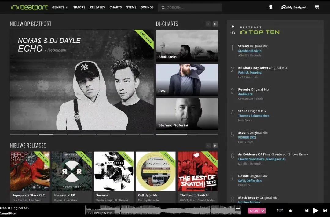Go to the previous DJ-Charts page

[208, 24]
